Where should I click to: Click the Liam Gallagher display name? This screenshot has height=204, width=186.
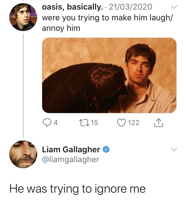[x=71, y=149]
